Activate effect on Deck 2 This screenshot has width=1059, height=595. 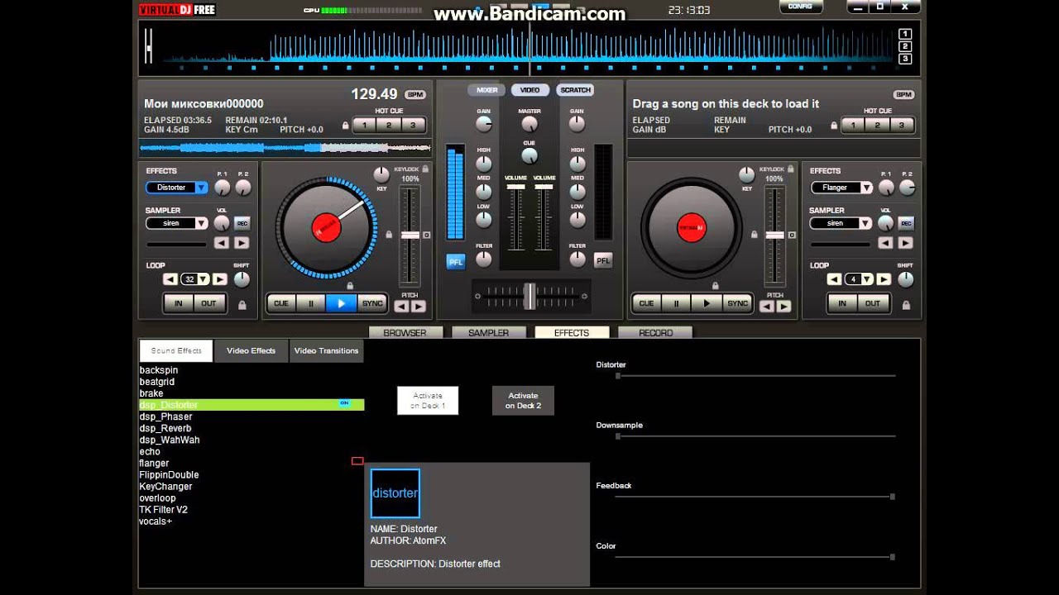tap(523, 401)
